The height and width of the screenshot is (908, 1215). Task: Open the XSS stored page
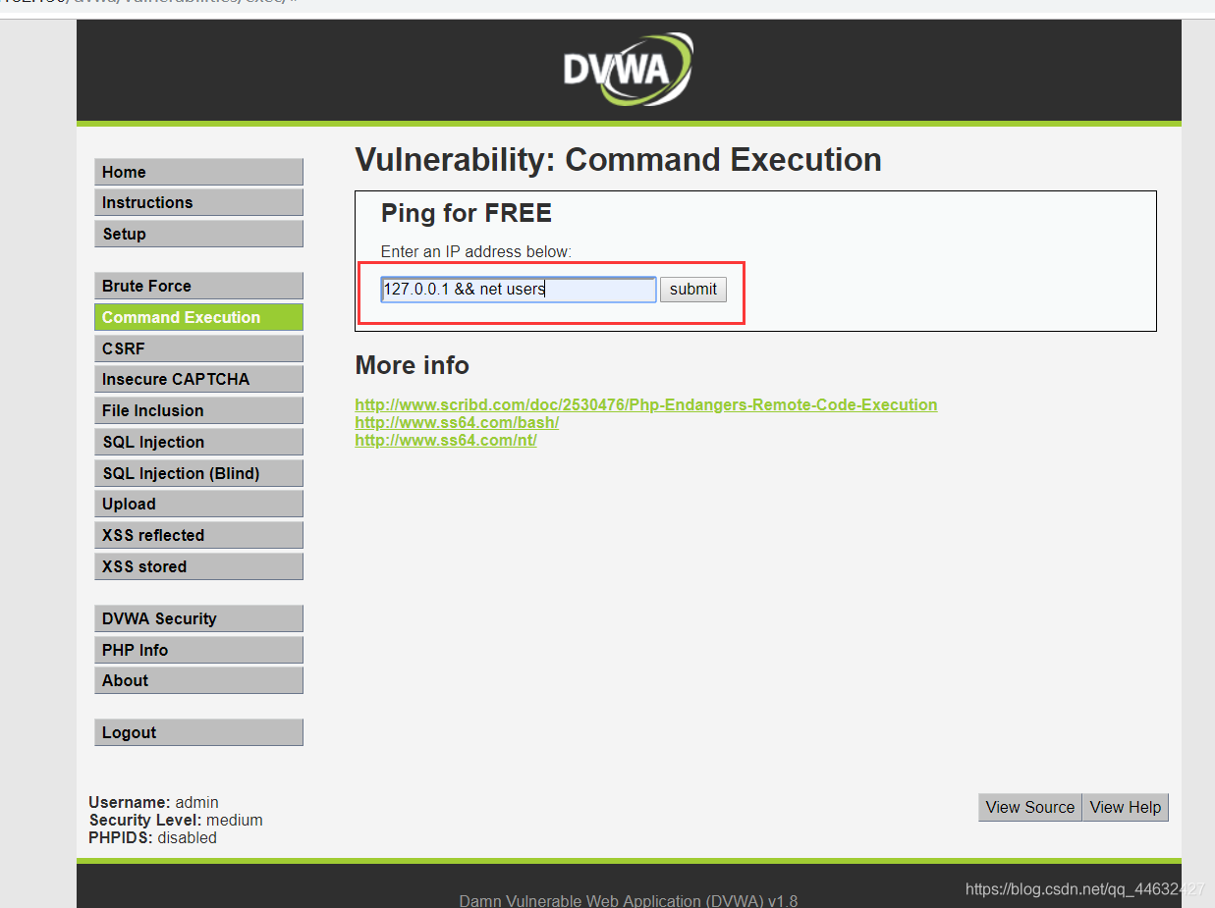198,566
